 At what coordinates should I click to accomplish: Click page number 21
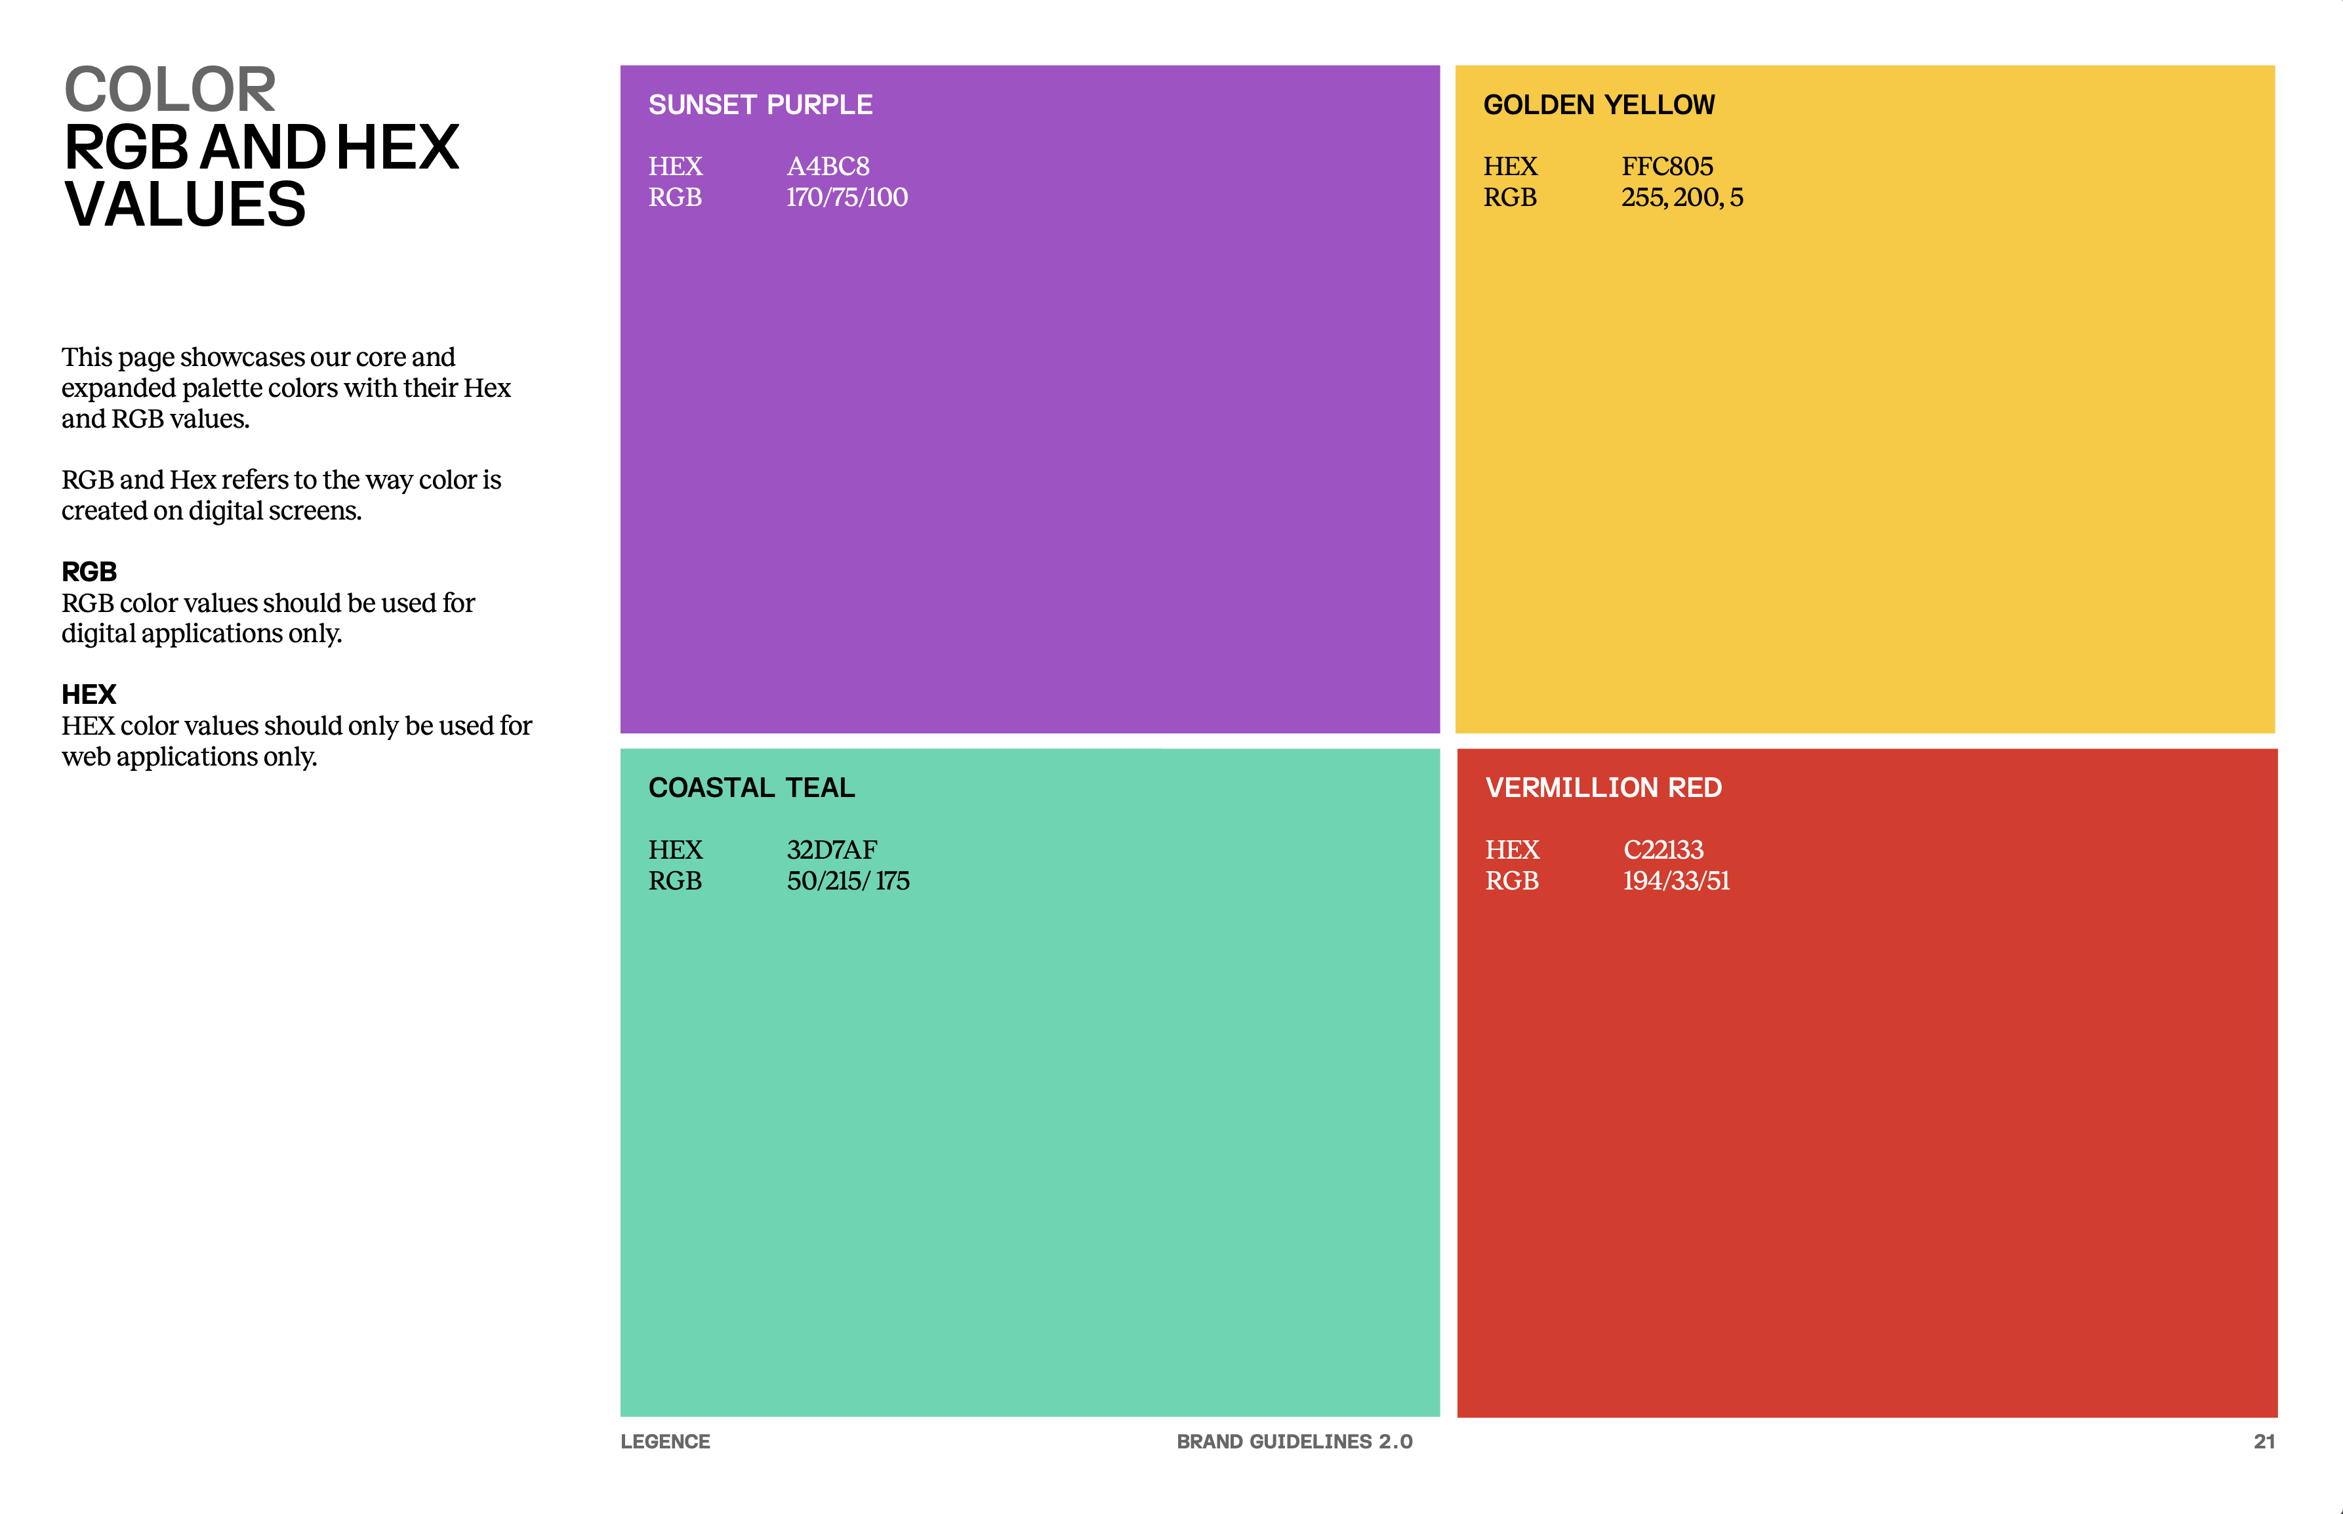[2264, 1441]
